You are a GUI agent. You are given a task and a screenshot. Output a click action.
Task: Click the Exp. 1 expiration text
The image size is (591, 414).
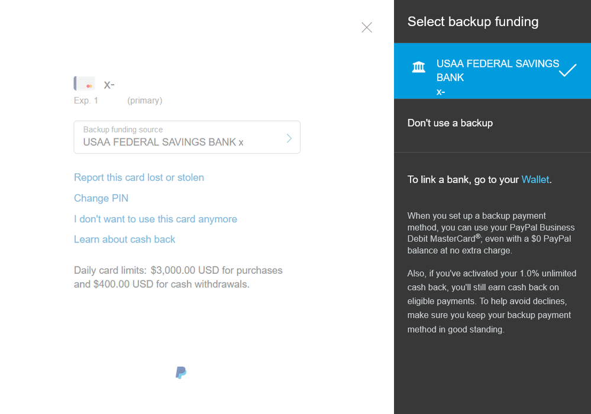86,100
